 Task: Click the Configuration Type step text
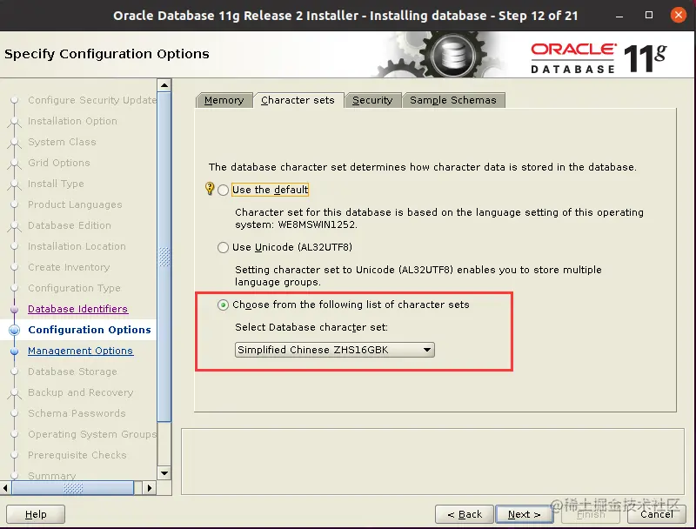[x=74, y=288]
